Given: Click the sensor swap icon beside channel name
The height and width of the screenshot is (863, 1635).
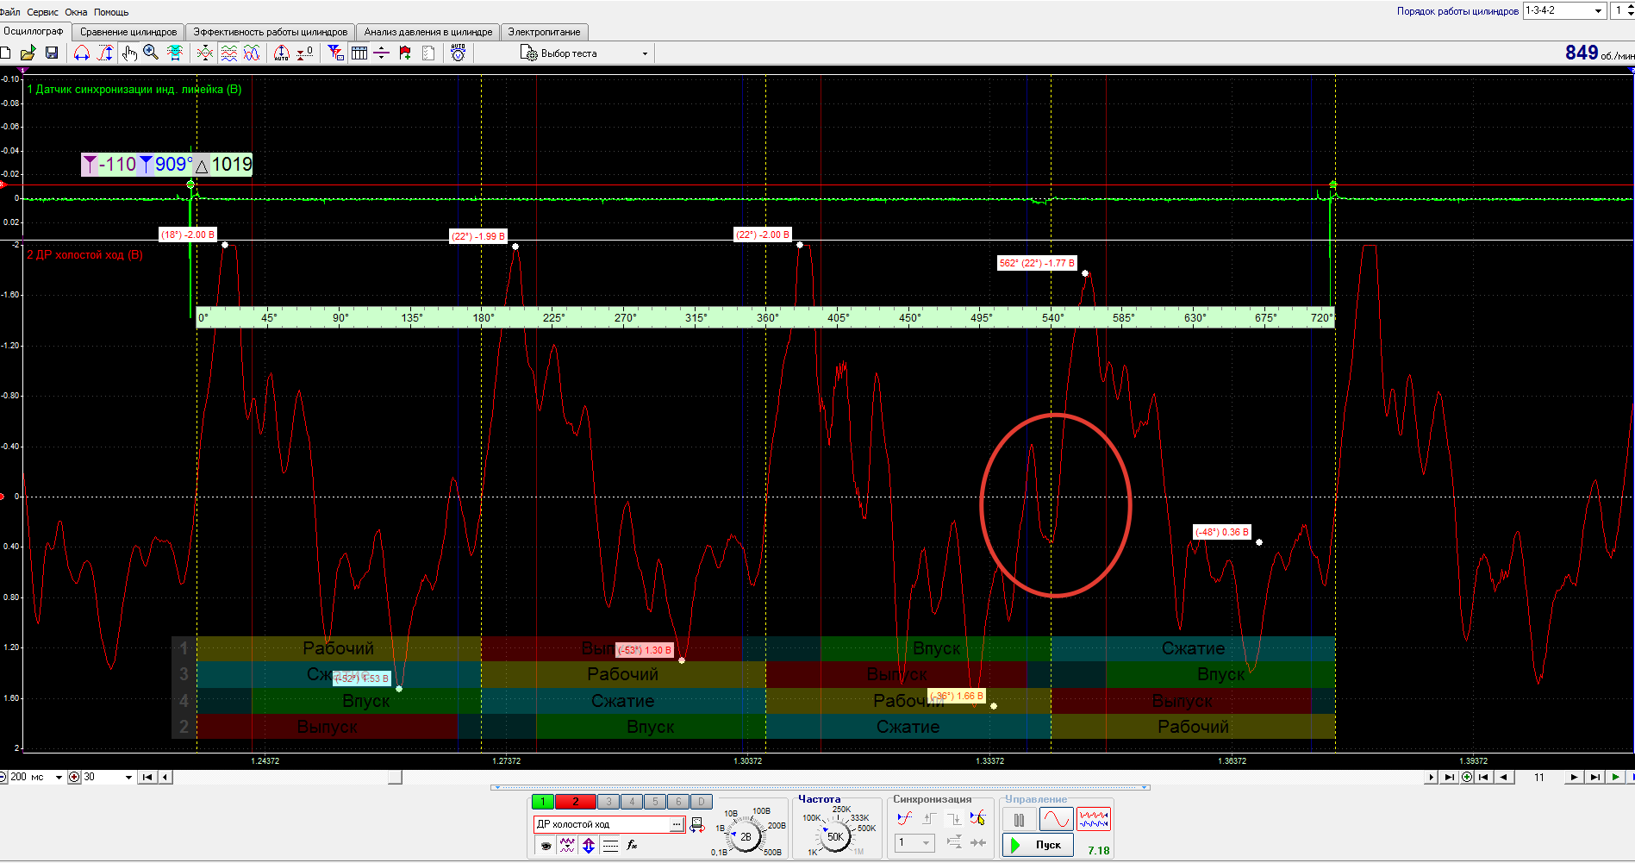Looking at the screenshot, I should pos(697,825).
